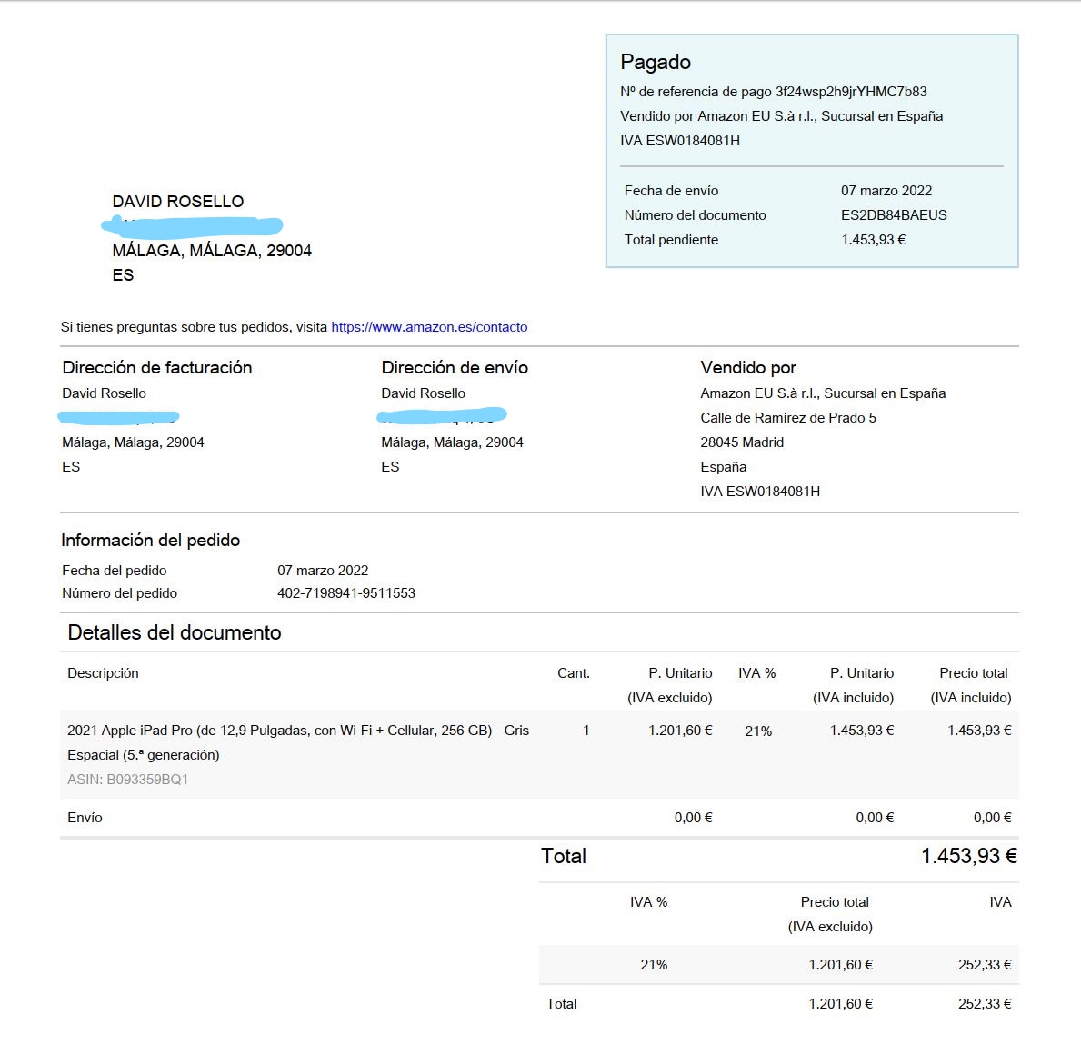Image resolution: width=1081 pixels, height=1054 pixels.
Task: Select 'David Rosello' under Dirección de envío
Action: coord(423,393)
